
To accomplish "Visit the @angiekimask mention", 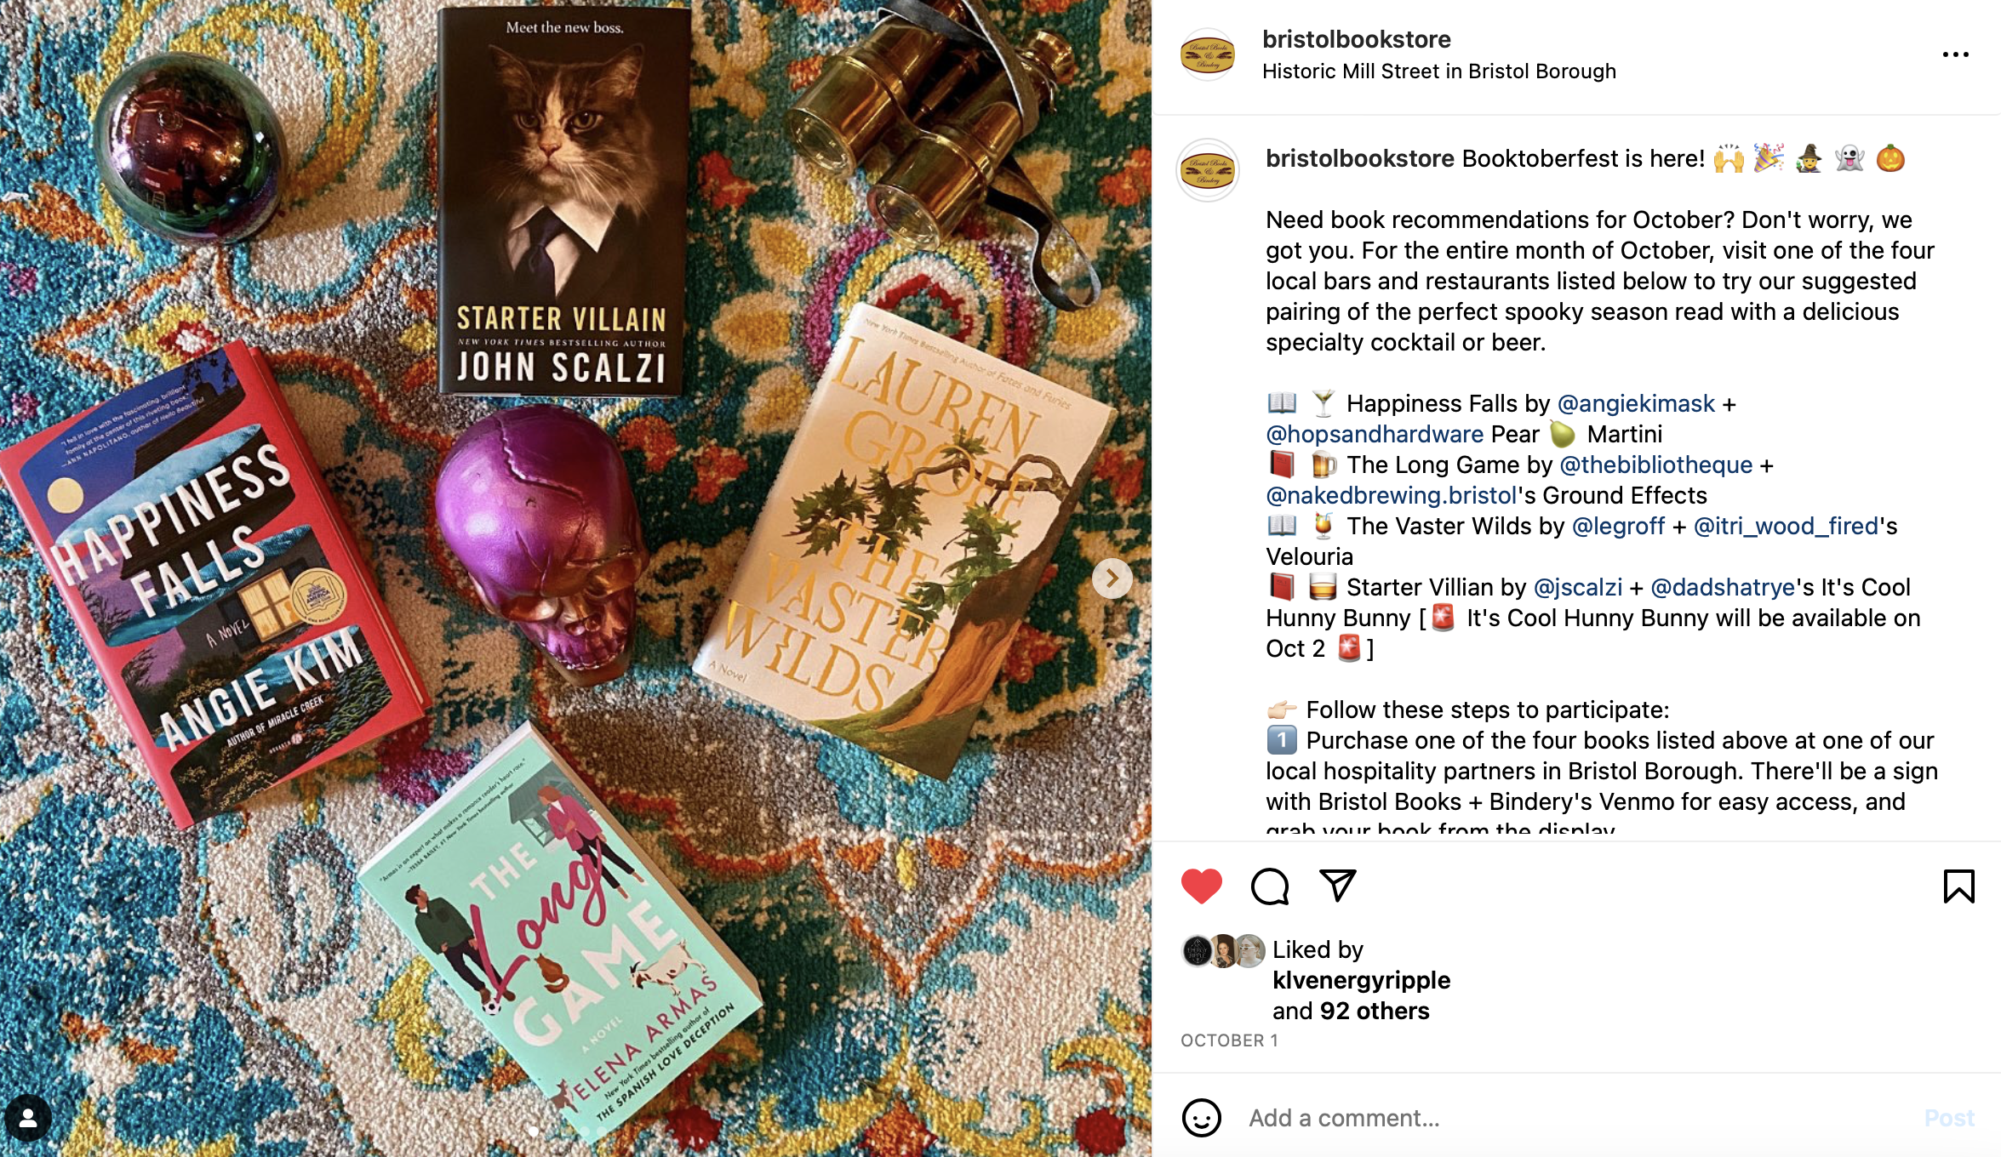I will click(x=1636, y=403).
